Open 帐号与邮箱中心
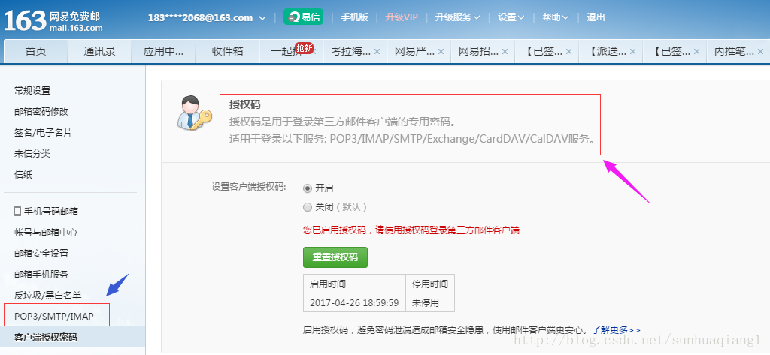Screen dimensions: 770x355 46,233
